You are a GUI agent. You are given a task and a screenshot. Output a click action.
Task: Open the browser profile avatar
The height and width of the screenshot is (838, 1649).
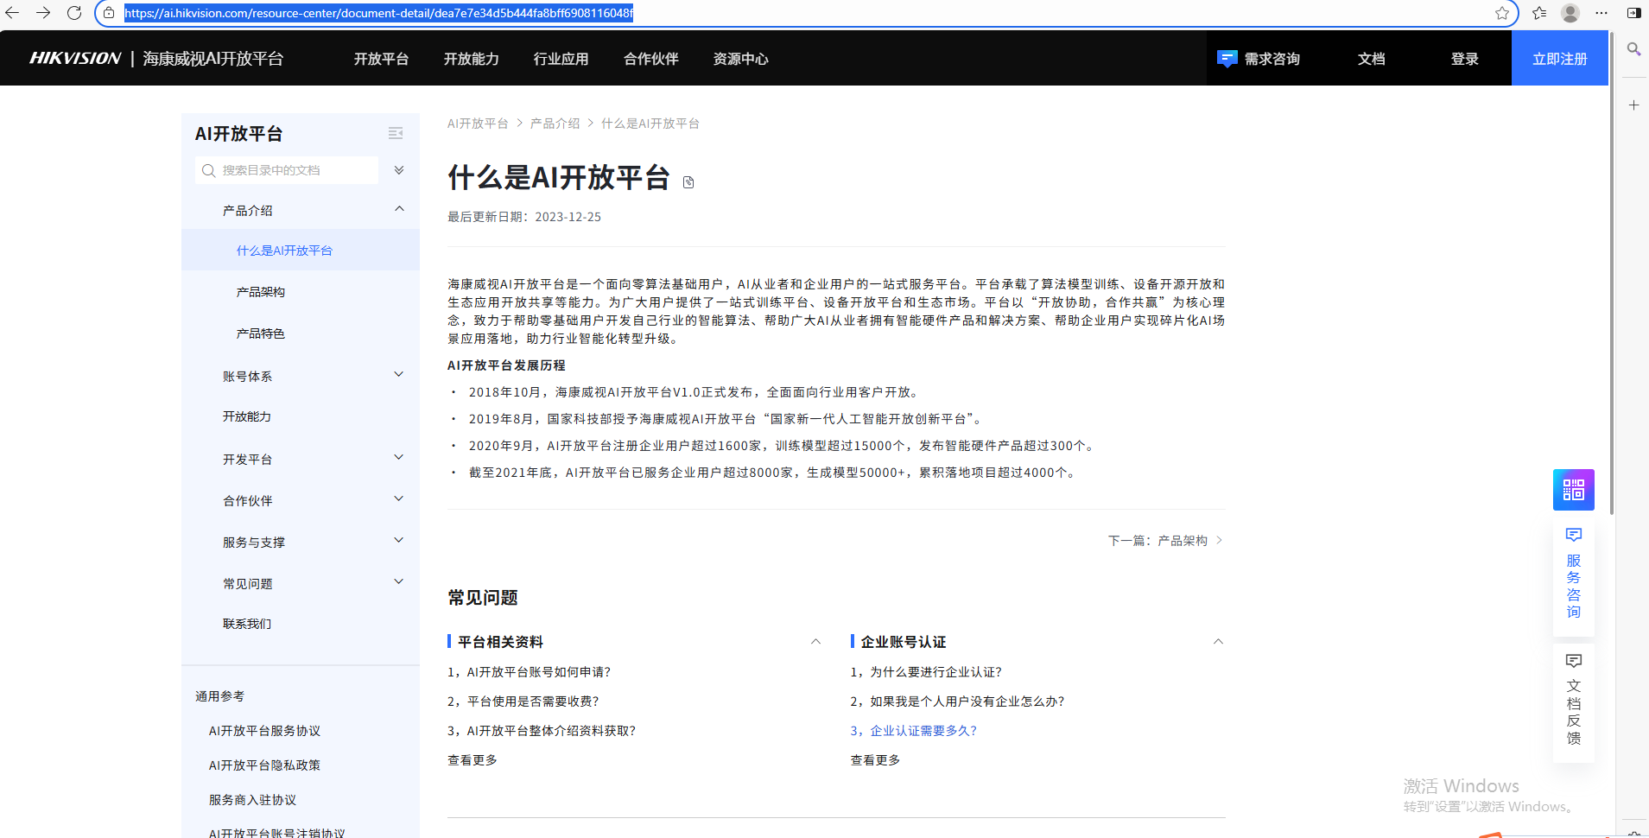click(x=1570, y=13)
